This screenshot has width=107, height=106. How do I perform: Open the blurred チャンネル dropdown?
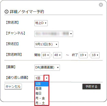tap(54, 34)
